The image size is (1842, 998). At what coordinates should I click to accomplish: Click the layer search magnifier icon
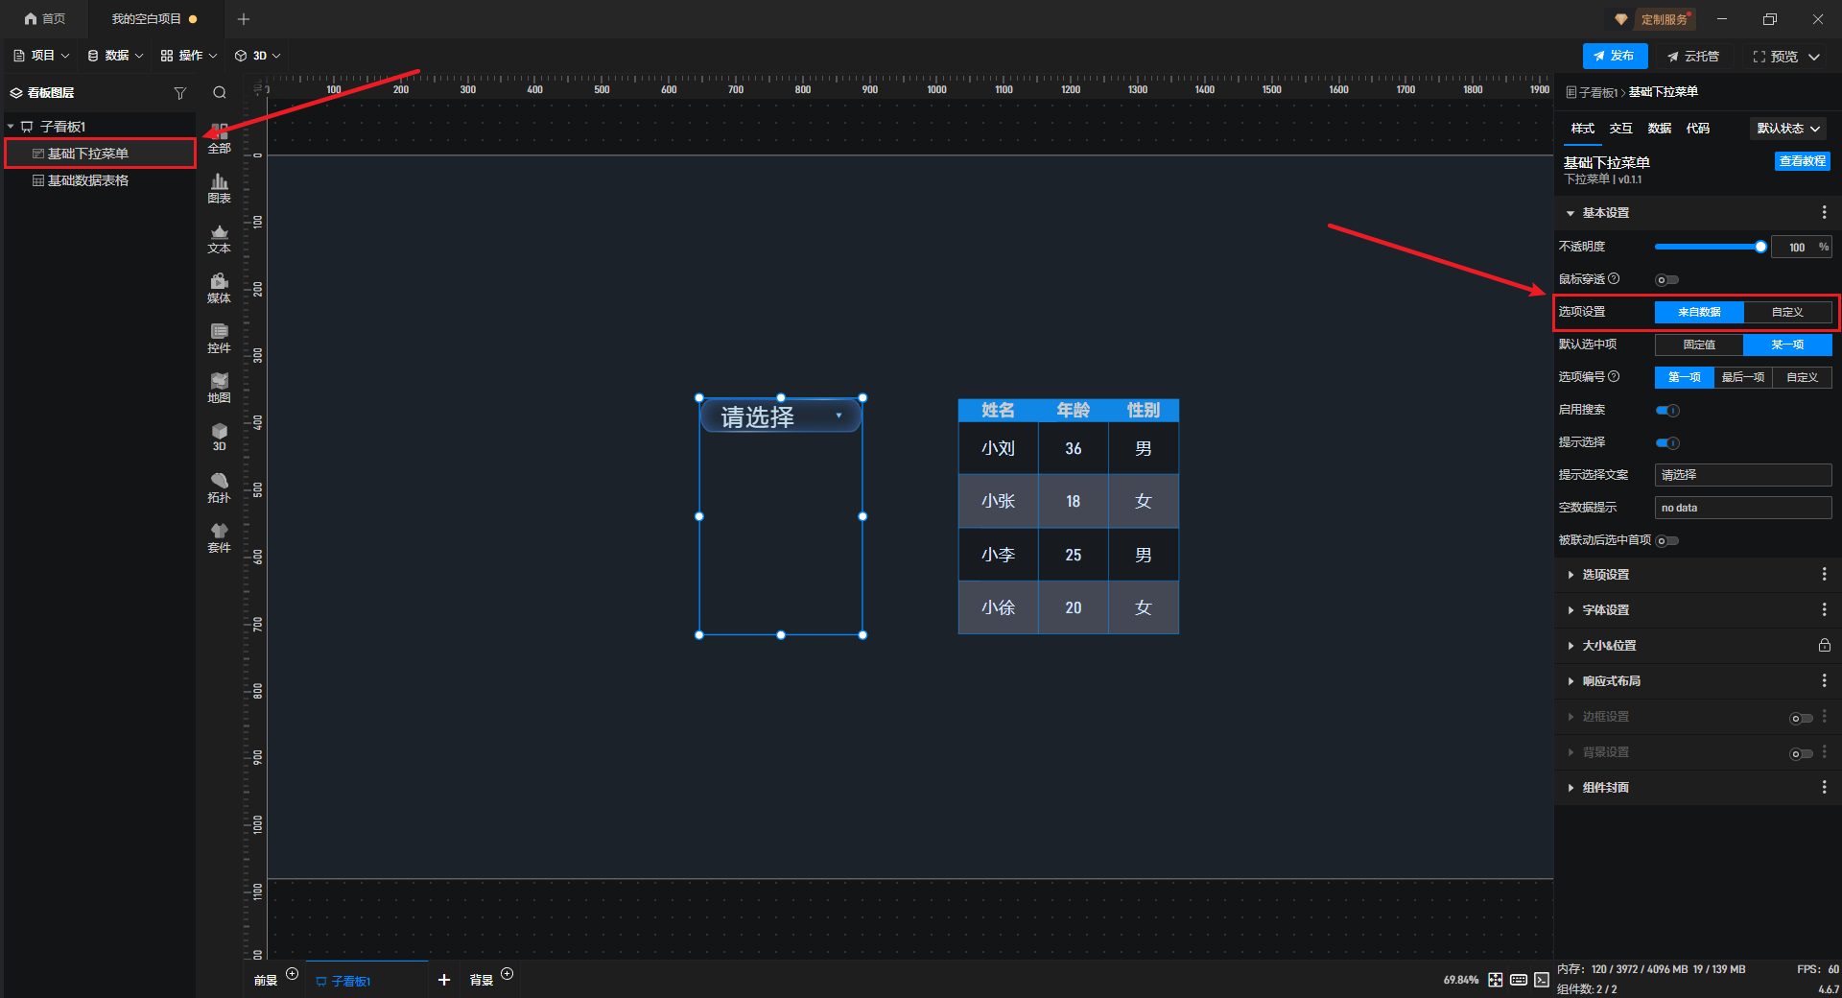[x=220, y=93]
